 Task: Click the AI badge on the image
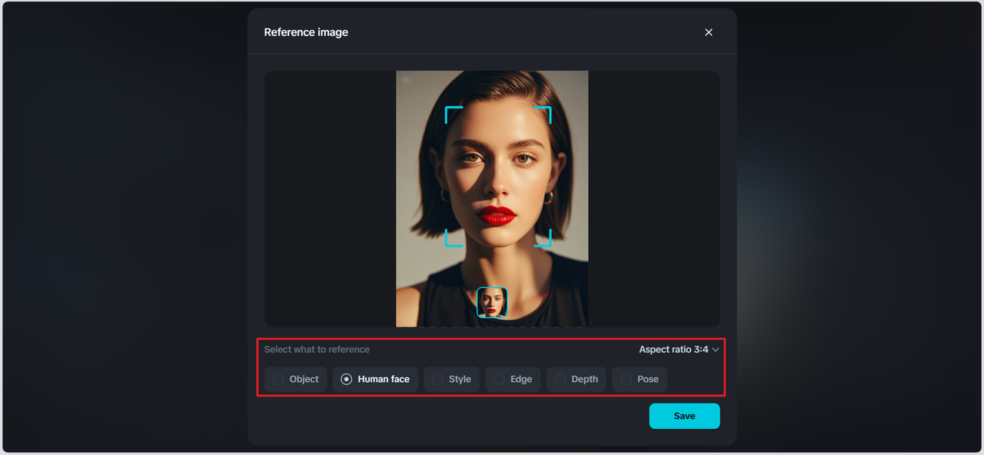click(x=406, y=80)
